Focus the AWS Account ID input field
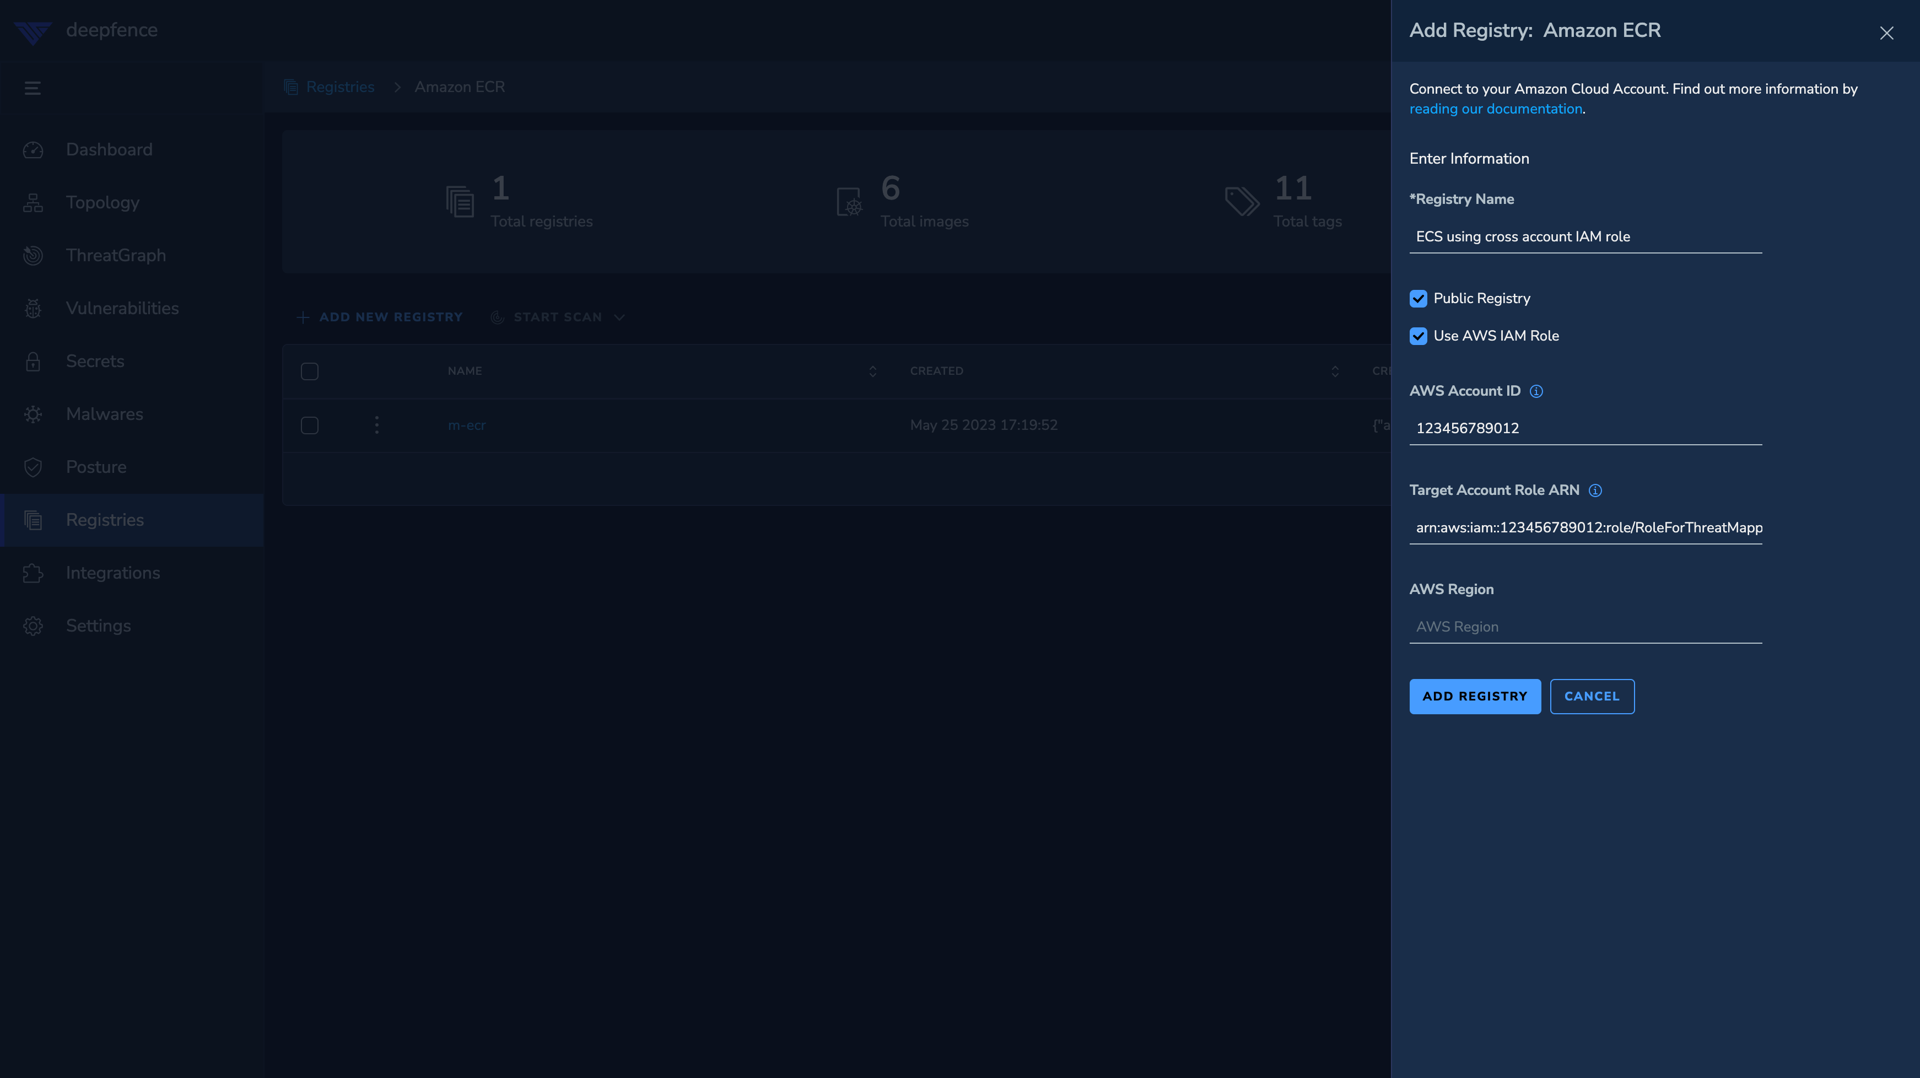The image size is (1920, 1078). [x=1585, y=428]
